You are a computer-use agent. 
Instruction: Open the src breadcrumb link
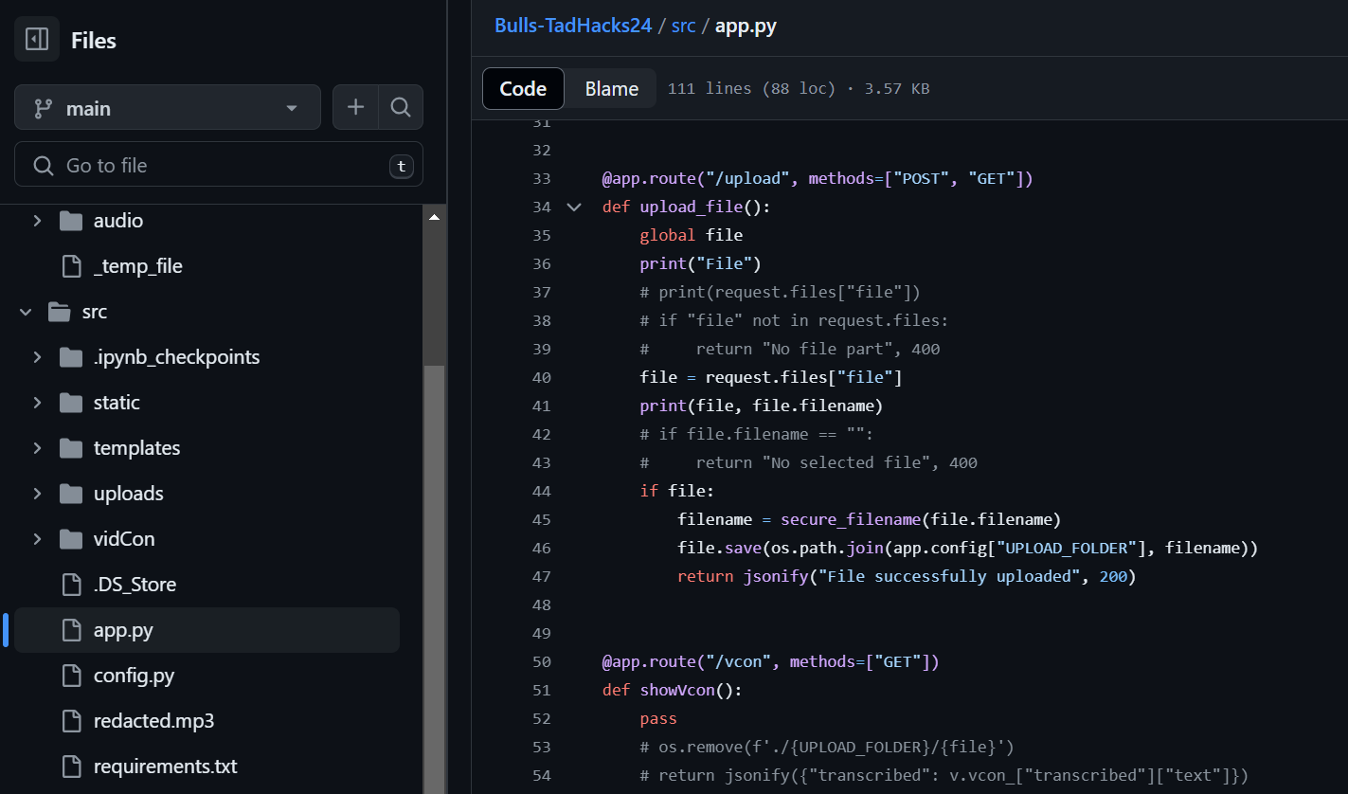tap(683, 26)
